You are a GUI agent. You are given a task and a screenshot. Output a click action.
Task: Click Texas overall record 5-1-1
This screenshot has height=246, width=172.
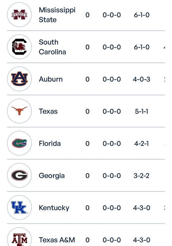142,112
